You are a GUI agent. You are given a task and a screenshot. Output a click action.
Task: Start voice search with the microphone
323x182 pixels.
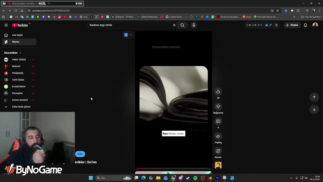194,25
